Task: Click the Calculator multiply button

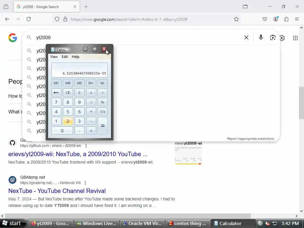Action: [91, 112]
